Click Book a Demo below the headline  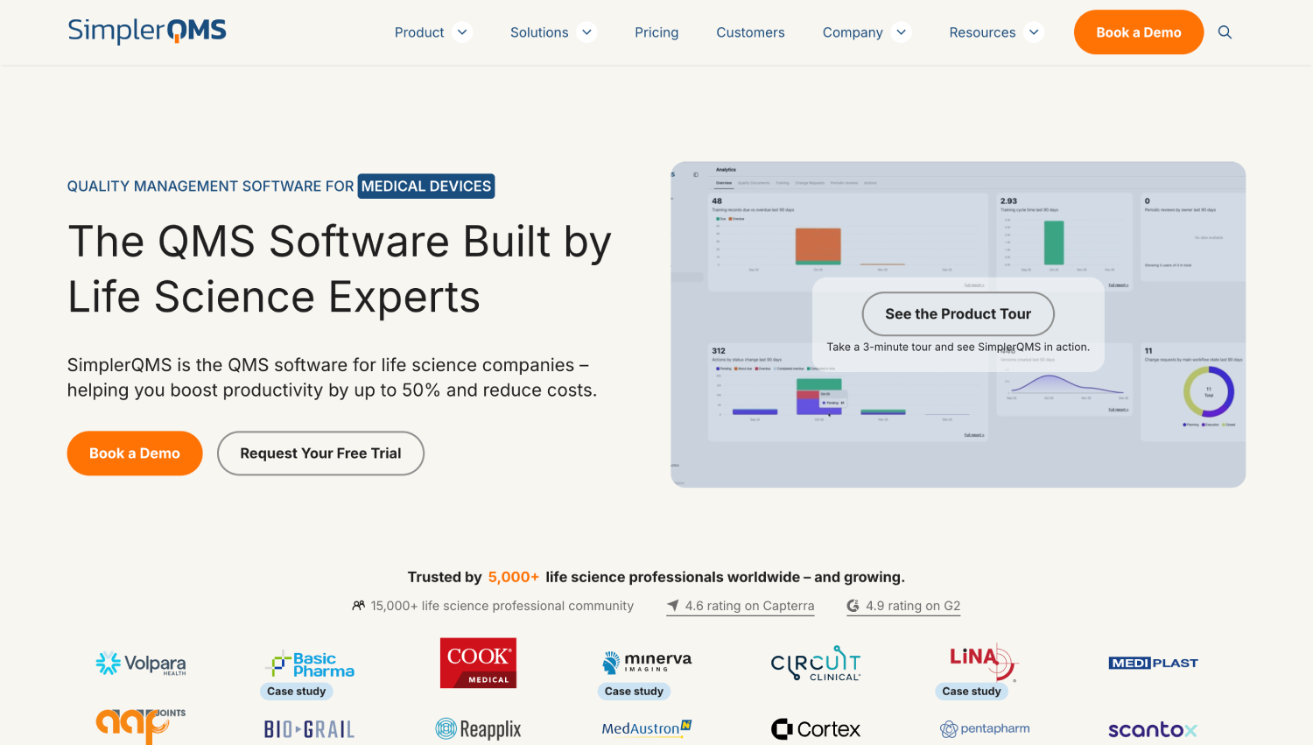click(x=135, y=453)
